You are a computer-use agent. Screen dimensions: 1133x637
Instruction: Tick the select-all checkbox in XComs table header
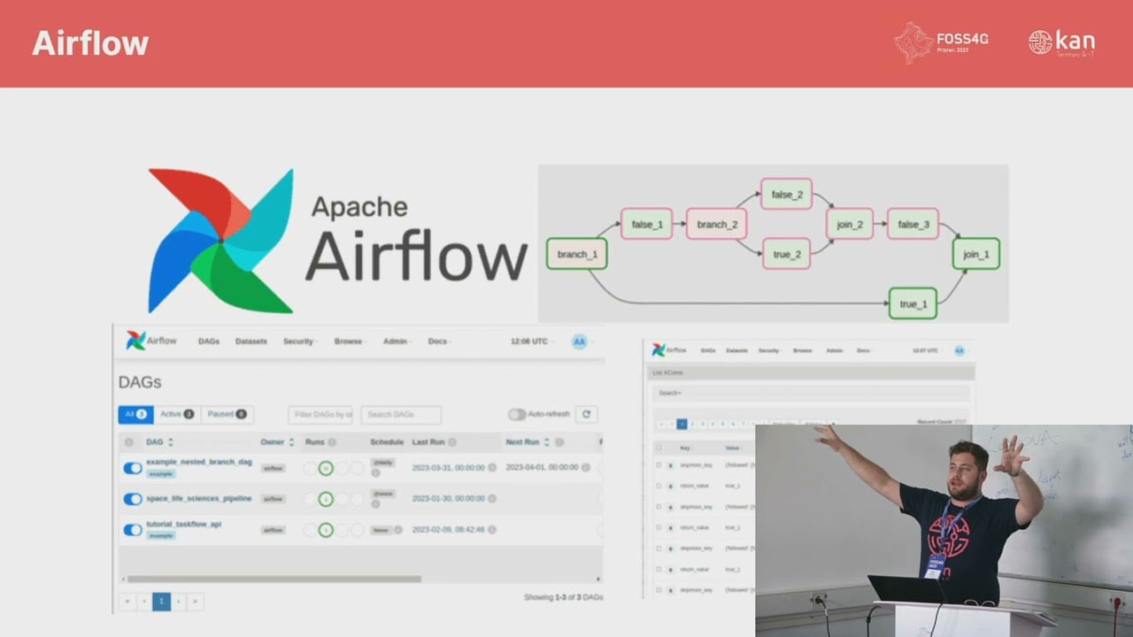658,448
